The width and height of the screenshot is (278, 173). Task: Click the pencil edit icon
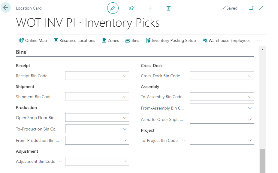click(113, 8)
